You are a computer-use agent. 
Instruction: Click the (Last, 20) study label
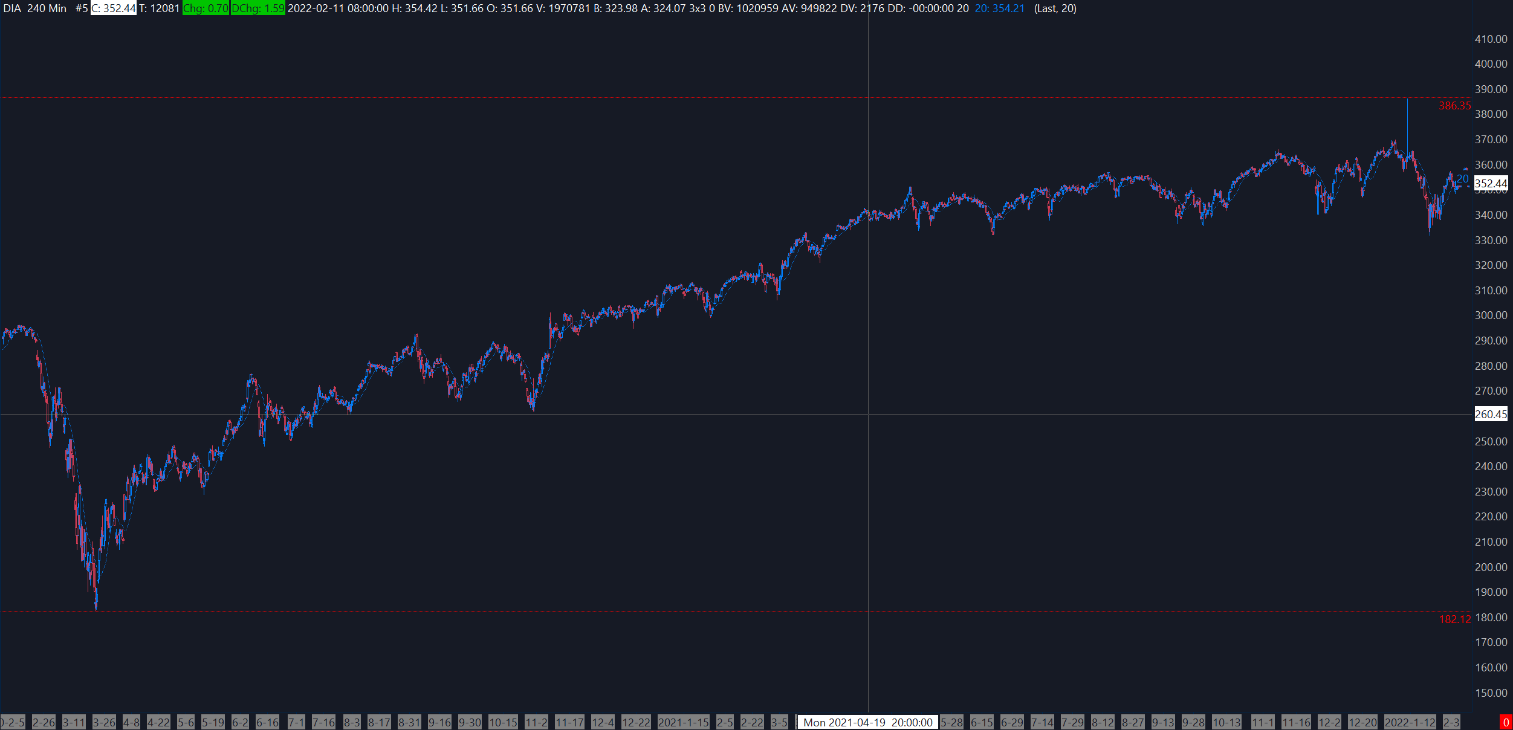[x=1055, y=8]
